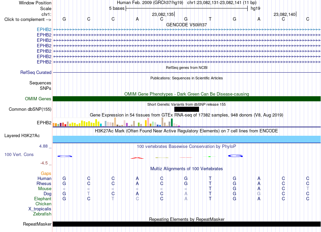
Task: Click the chr1:23,082,131-23,082,141 position text
Action: point(222,3)
